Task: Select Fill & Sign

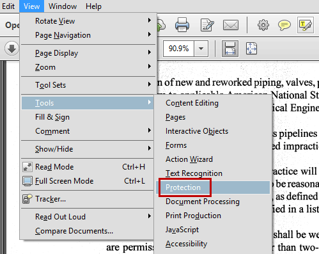Action: click(x=88, y=117)
